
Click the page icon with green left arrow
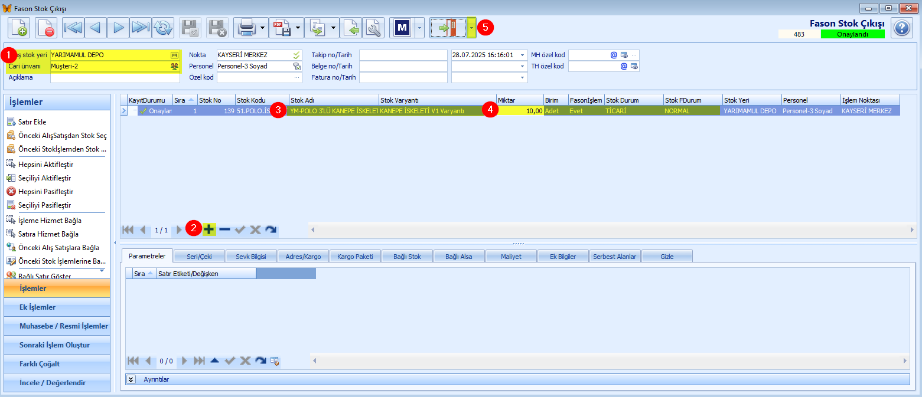(x=351, y=28)
